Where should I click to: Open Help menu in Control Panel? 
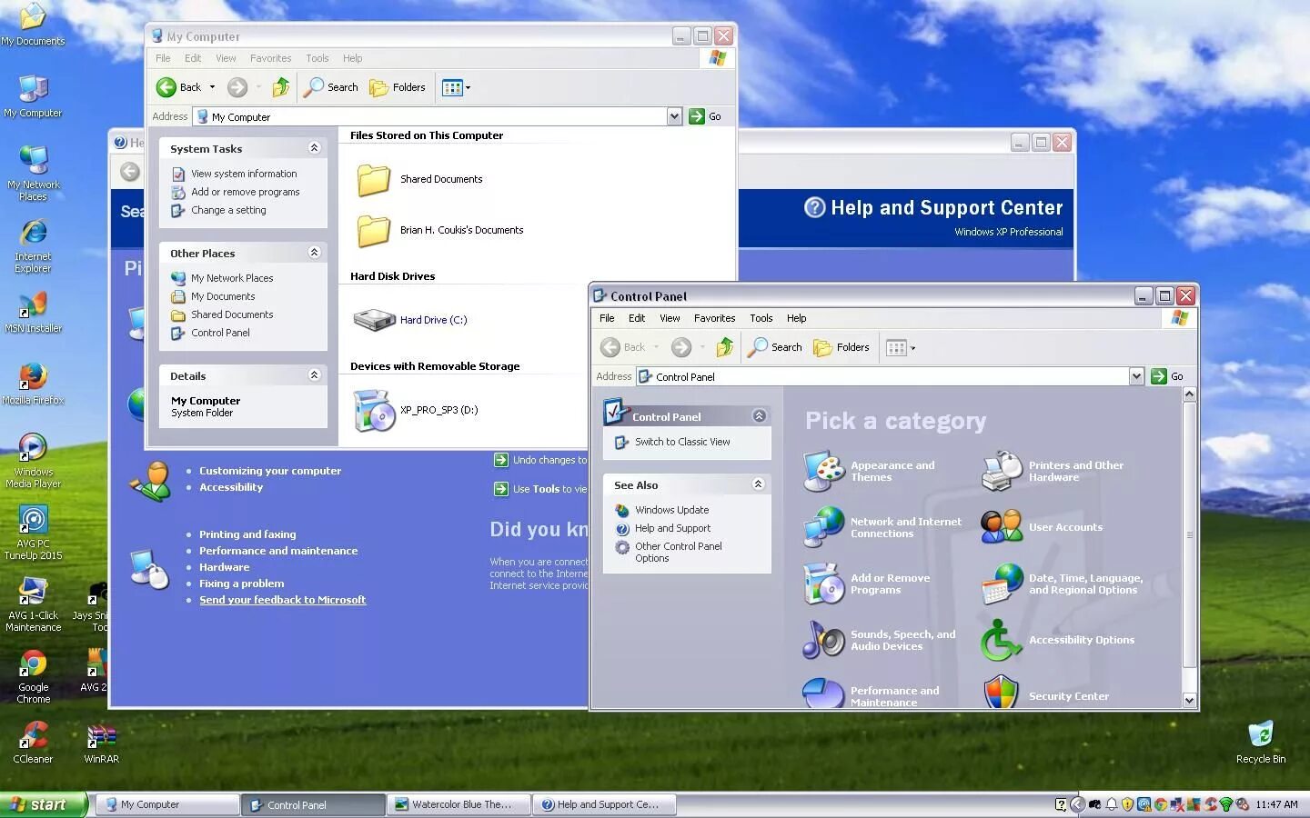796,318
